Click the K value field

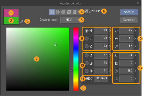[126, 79]
